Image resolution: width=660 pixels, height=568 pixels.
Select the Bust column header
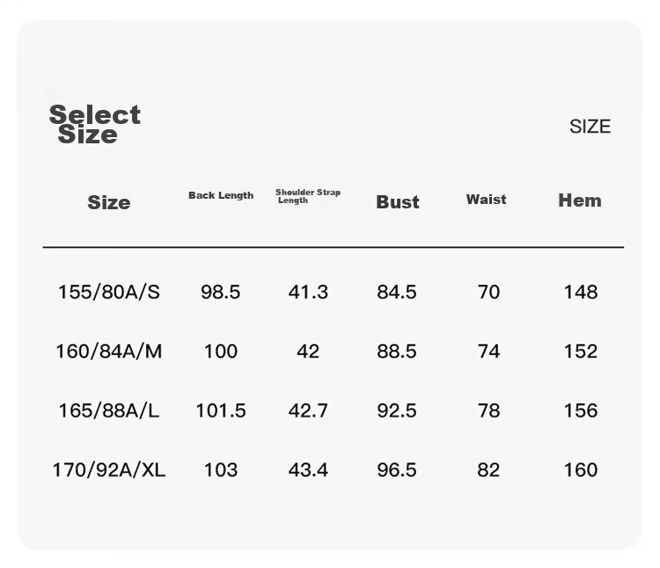point(398,202)
